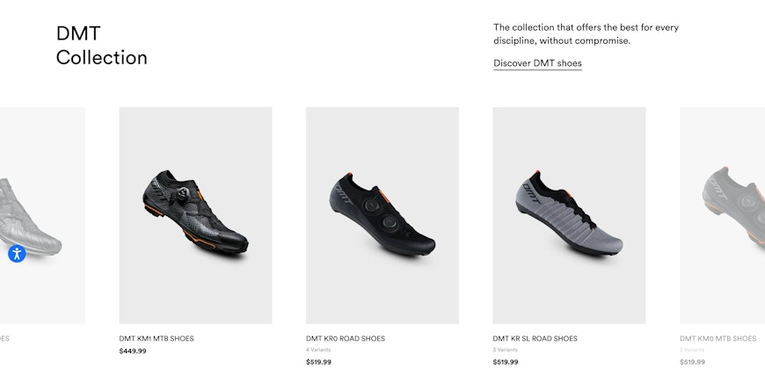
Task: Click the black DMT KR0 road shoe photo
Action: [382, 215]
